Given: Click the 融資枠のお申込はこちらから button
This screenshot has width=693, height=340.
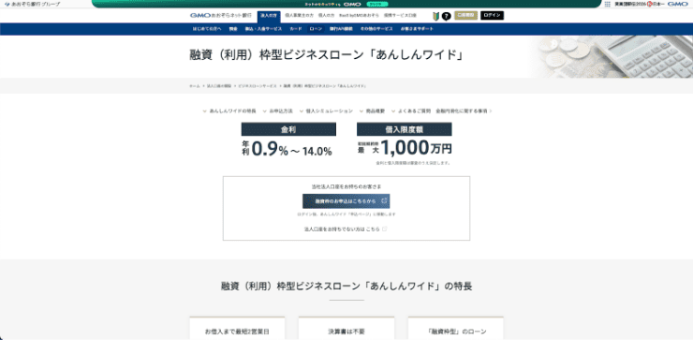Looking at the screenshot, I should click(x=346, y=201).
